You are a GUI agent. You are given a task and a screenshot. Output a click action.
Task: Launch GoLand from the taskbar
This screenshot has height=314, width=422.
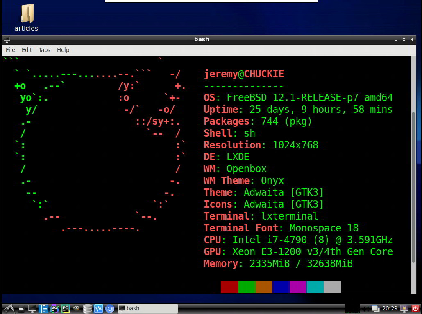(54, 309)
